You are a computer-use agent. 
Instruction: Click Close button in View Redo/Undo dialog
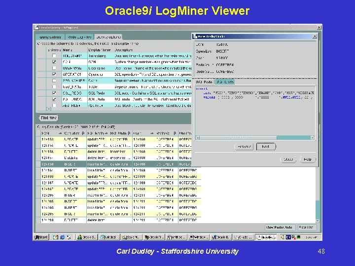[x=288, y=159]
